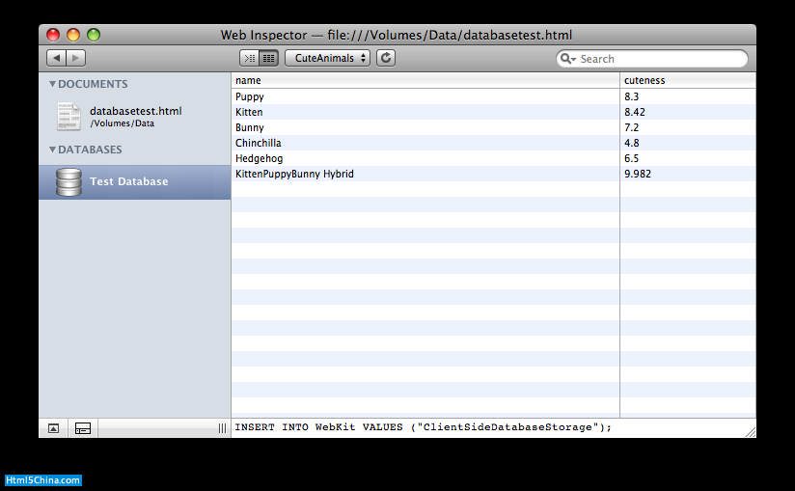Switch to table grid view mode
Image resolution: width=795 pixels, height=491 pixels.
(269, 59)
